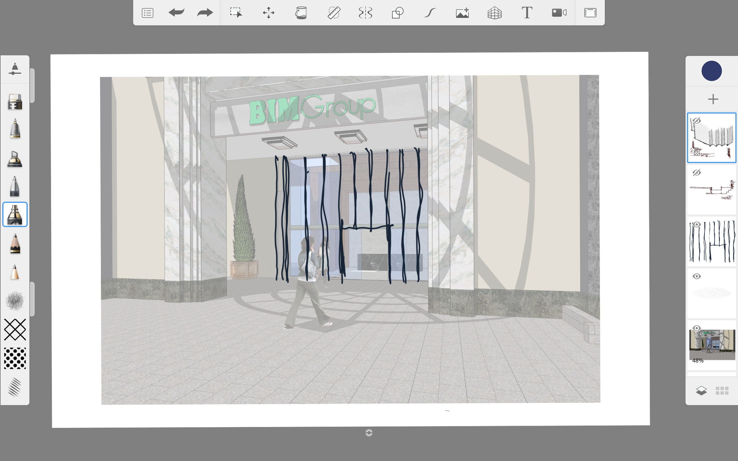Choose the transform move tool
Screen dimensions: 738x461
click(268, 13)
